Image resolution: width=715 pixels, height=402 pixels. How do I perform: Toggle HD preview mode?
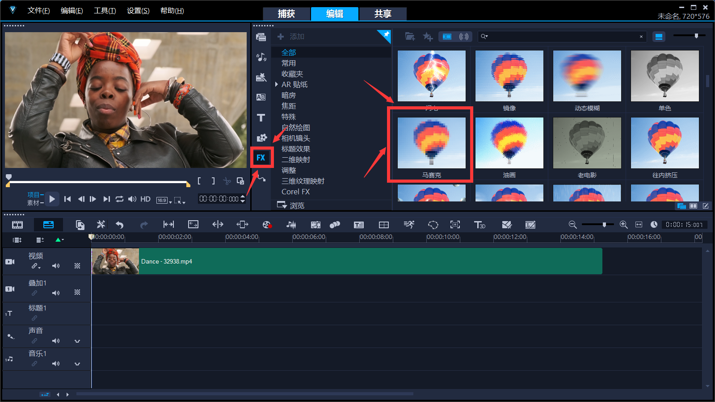145,199
